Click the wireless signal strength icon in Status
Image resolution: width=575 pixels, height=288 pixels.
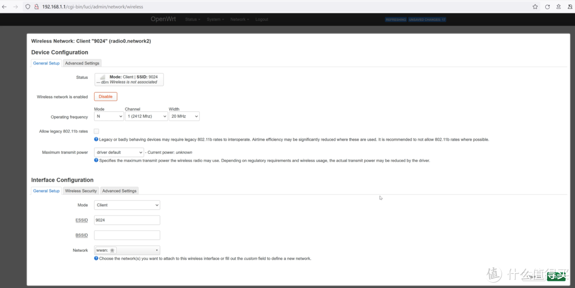click(x=102, y=77)
